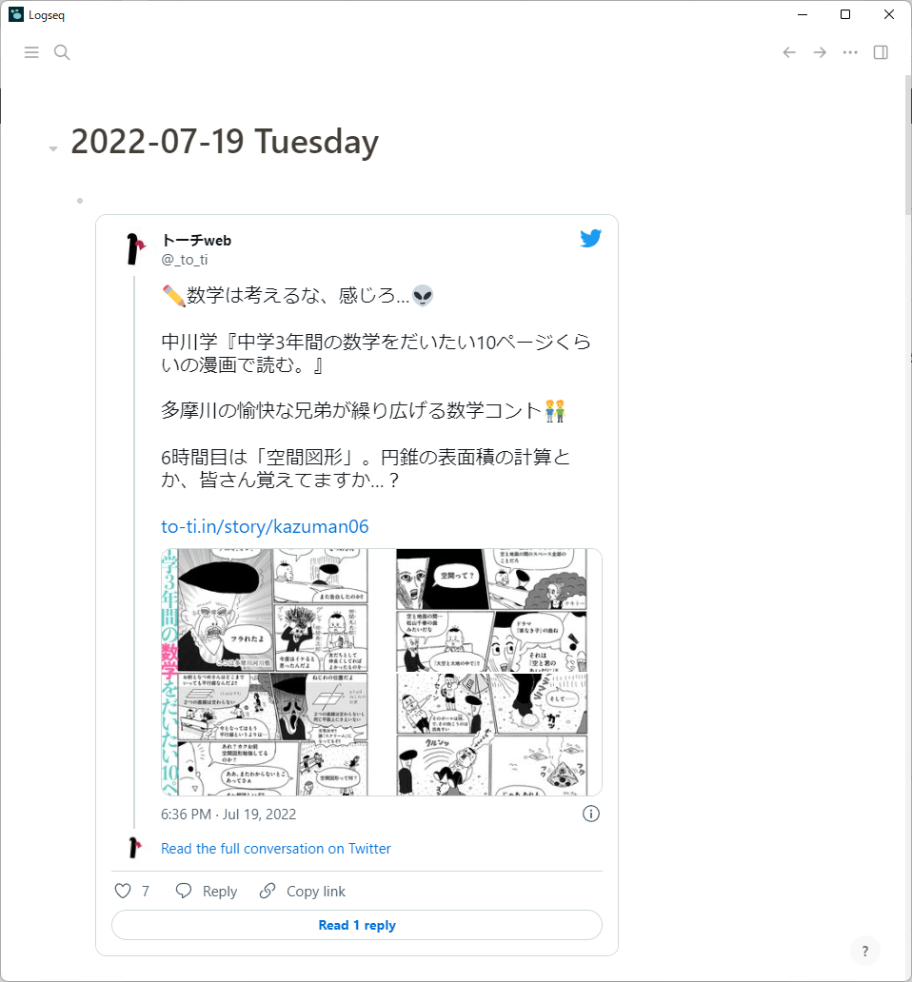Open the Logseq search icon
912x982 pixels.
click(62, 52)
